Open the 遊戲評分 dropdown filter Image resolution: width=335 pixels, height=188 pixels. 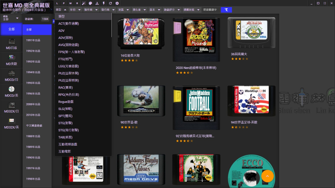coord(172,10)
